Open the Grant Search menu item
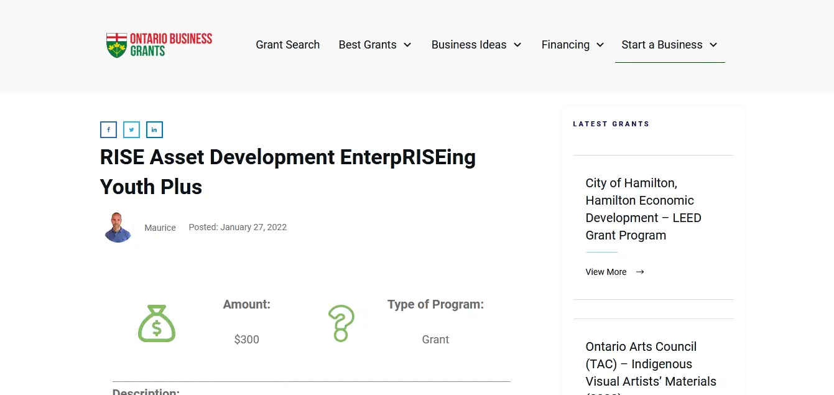Screen dimensions: 834x395 tap(287, 45)
